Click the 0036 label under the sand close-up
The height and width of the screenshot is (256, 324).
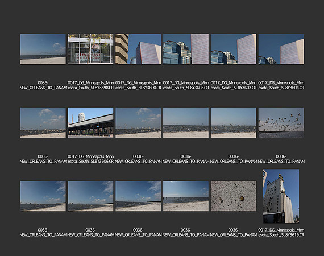[234, 232]
